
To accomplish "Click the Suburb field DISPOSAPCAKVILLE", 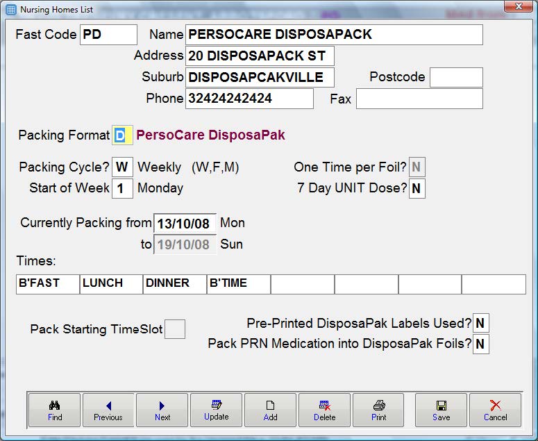I will pyautogui.click(x=260, y=77).
